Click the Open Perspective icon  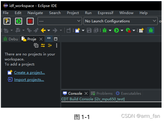pyautogui.click(x=141, y=30)
